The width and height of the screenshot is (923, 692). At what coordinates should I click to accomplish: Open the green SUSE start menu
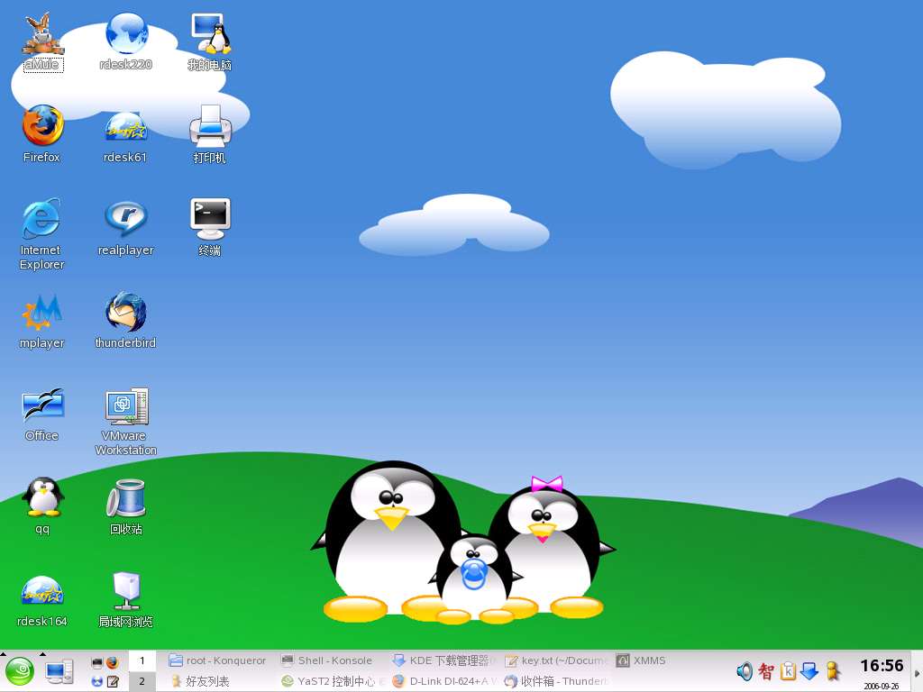click(x=20, y=671)
